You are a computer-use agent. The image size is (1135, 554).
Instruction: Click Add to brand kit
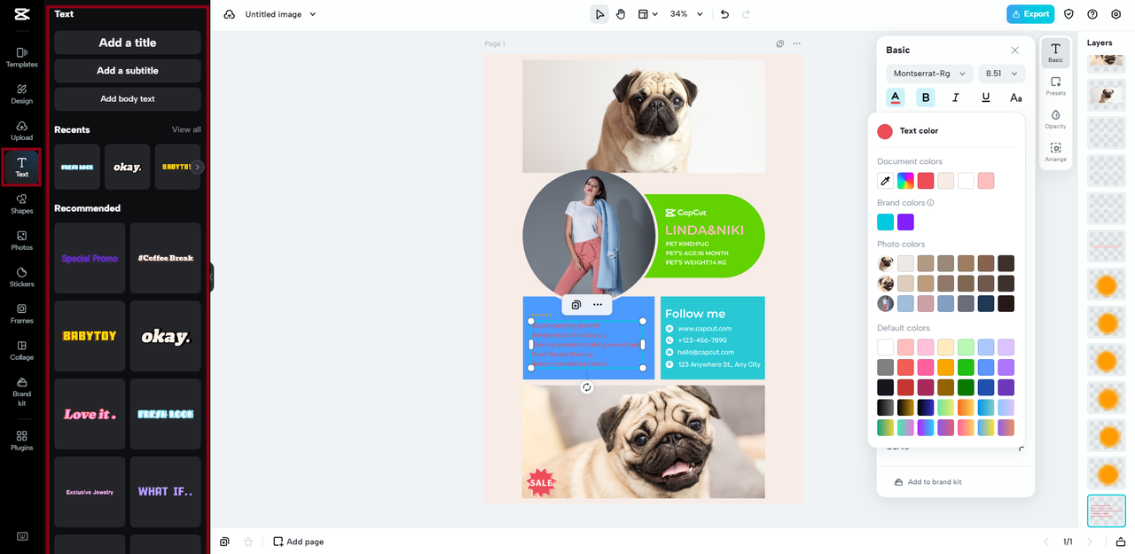tap(928, 482)
